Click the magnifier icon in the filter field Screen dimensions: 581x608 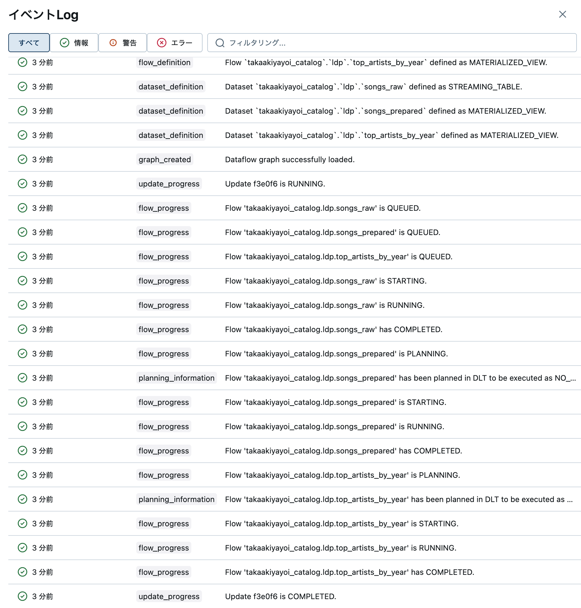pyautogui.click(x=220, y=43)
